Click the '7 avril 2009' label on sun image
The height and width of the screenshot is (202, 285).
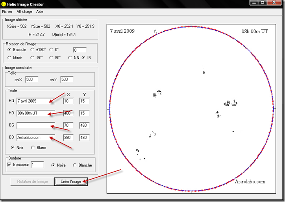coord(122,31)
